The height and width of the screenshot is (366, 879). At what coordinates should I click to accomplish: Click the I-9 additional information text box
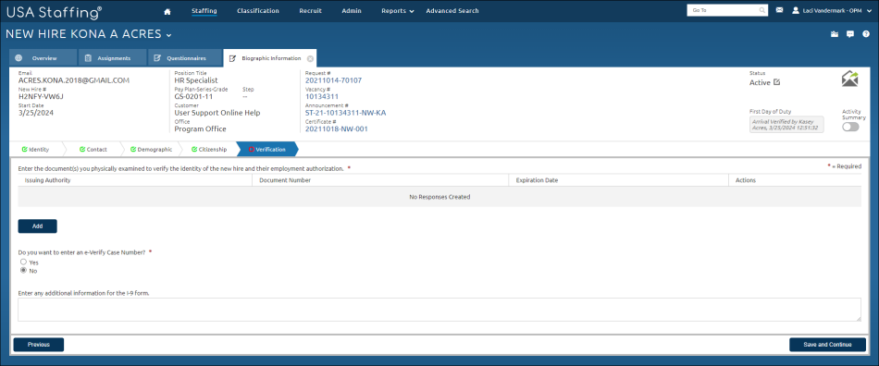tap(439, 310)
